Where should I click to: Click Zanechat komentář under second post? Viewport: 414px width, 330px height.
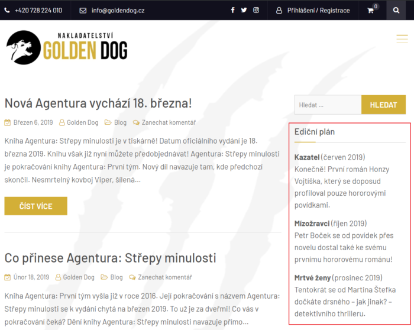pos(165,277)
